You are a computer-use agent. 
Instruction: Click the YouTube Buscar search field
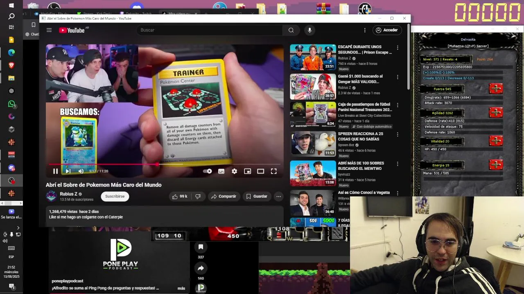click(210, 30)
